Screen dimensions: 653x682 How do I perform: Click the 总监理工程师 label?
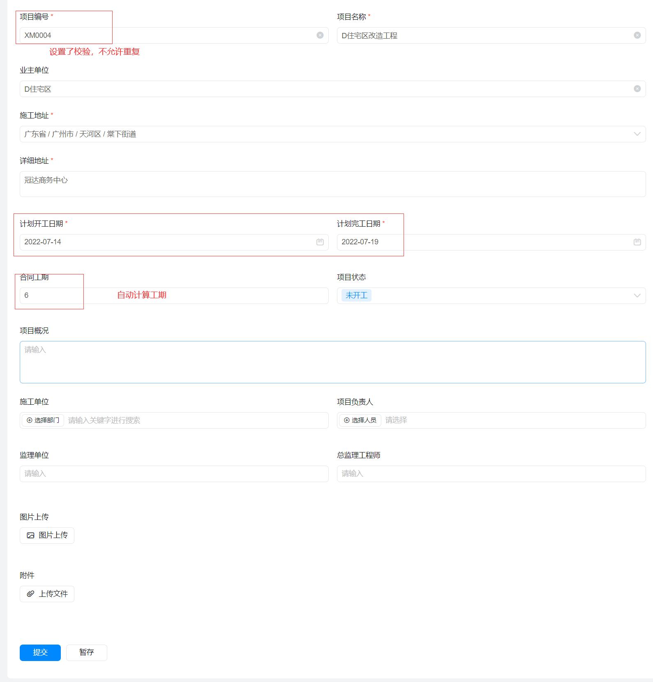coord(359,455)
